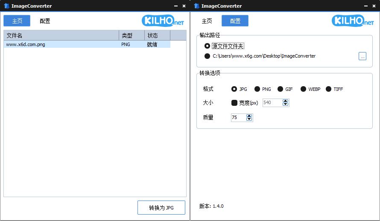Choose PNG as output format
380x221 pixels.
tap(257, 89)
